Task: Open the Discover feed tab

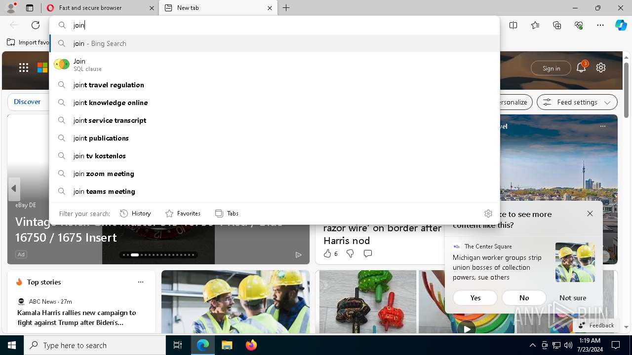Action: tap(27, 102)
